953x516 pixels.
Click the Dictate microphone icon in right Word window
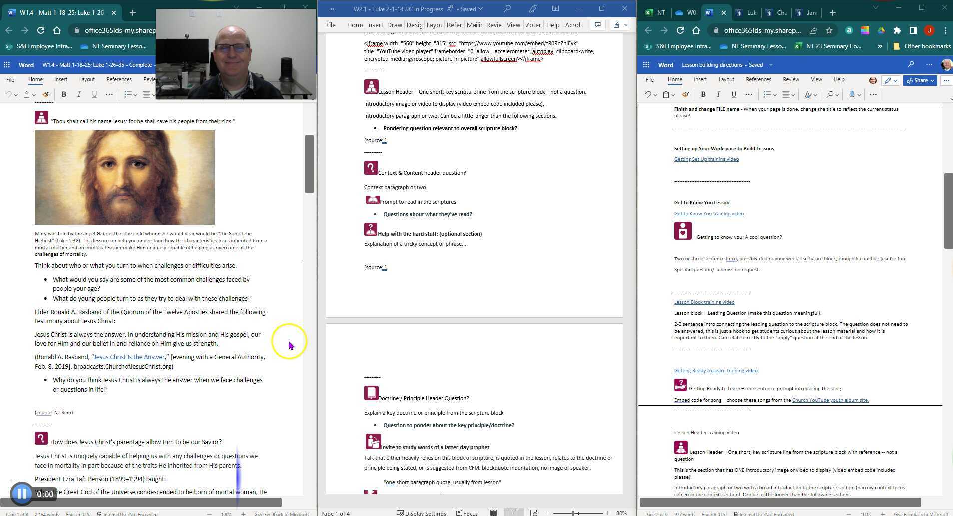click(x=852, y=95)
